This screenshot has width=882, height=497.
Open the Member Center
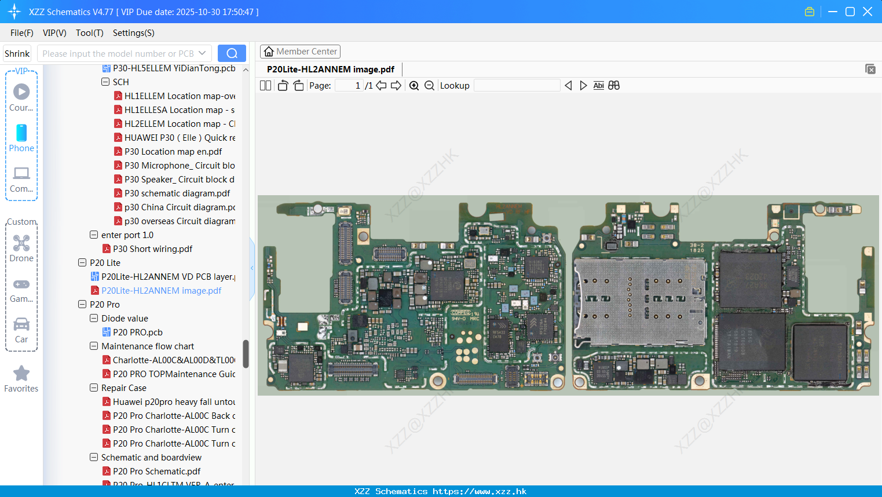click(300, 52)
